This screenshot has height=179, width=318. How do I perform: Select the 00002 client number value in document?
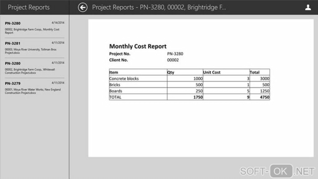point(173,60)
